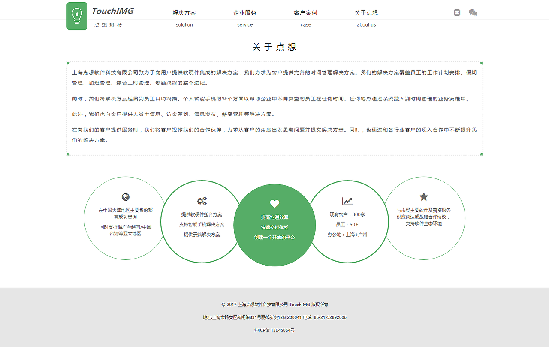
Task: Select the growth chart icon above 现有客户：300家
Action: coord(347,200)
